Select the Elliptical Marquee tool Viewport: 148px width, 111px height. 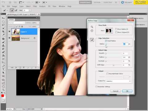pos(3,22)
